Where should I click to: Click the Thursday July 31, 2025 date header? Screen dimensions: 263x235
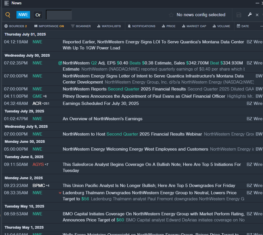tap(25, 34)
